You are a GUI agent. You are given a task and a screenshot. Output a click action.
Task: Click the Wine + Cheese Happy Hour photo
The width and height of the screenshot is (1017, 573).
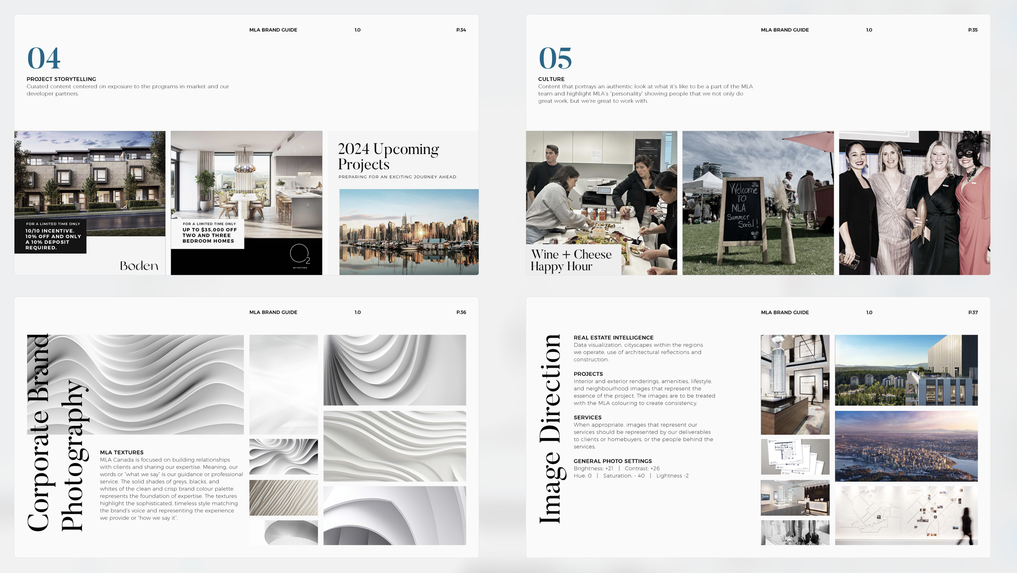[601, 203]
